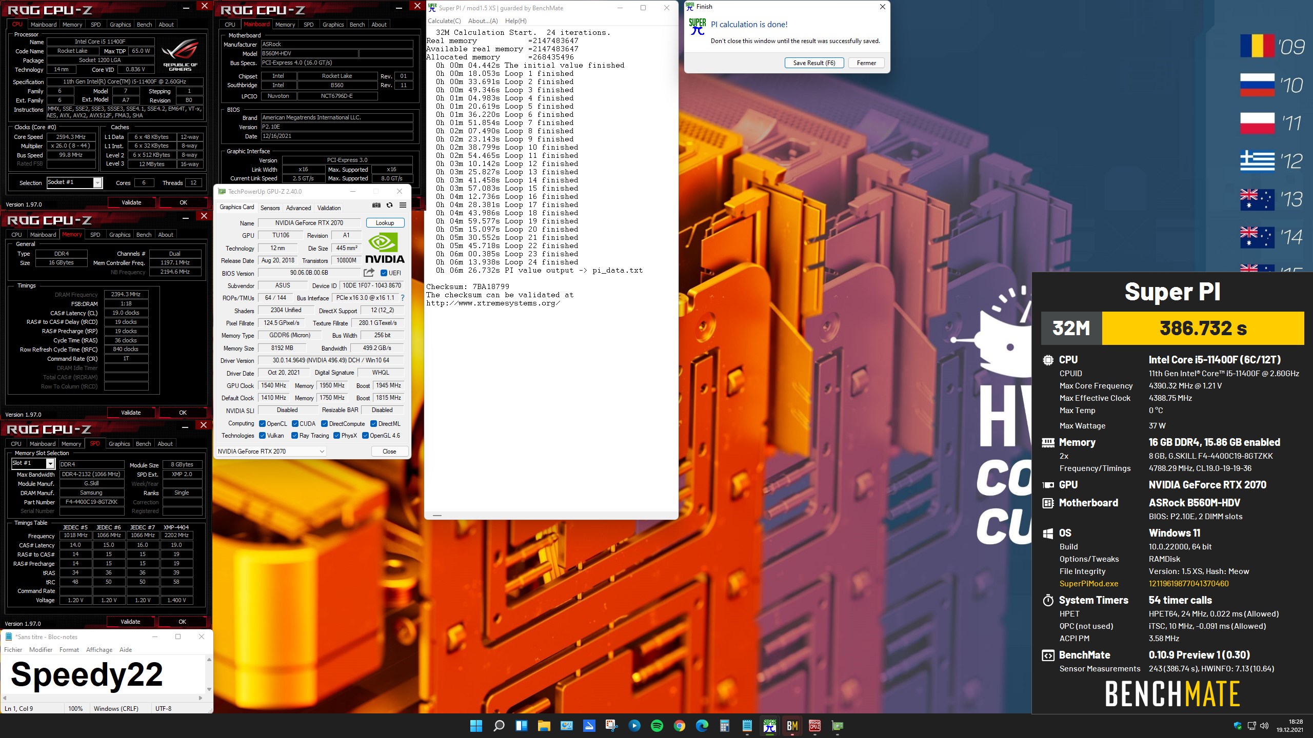Toggle the CUDA checkbox
Viewport: 1313px width, 738px height.
[x=295, y=424]
